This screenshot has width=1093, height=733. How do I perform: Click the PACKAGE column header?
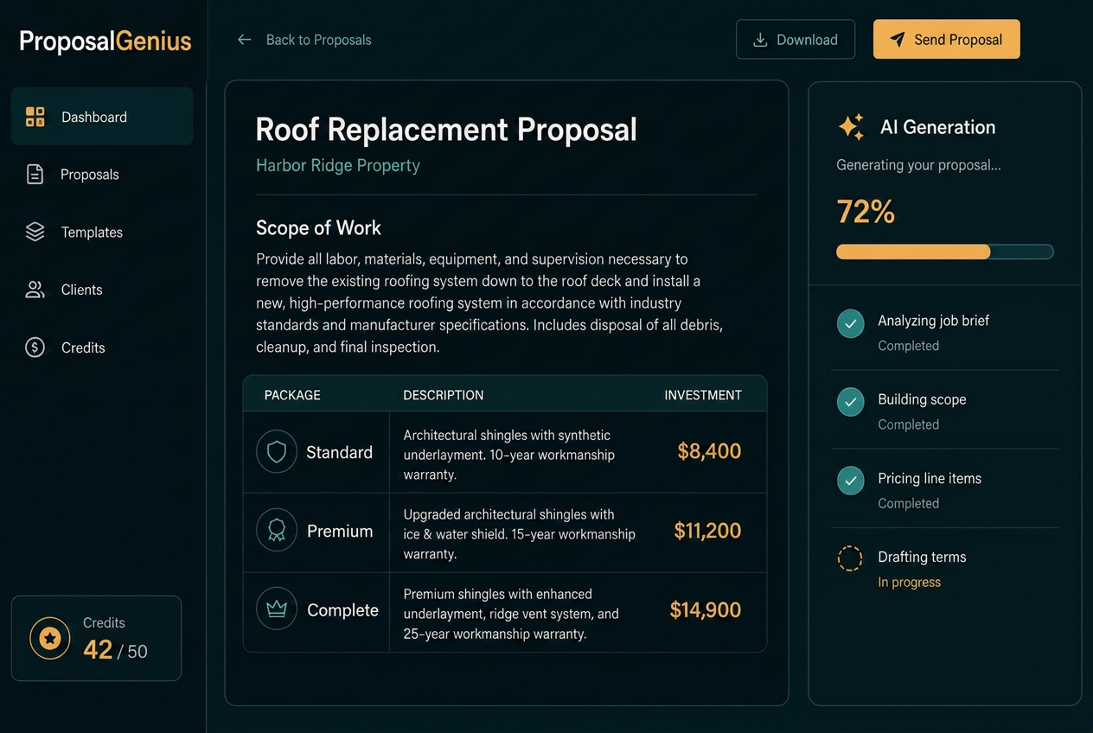pos(292,395)
